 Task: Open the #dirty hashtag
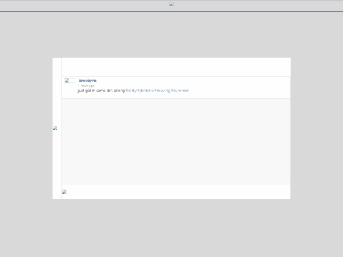click(x=131, y=91)
